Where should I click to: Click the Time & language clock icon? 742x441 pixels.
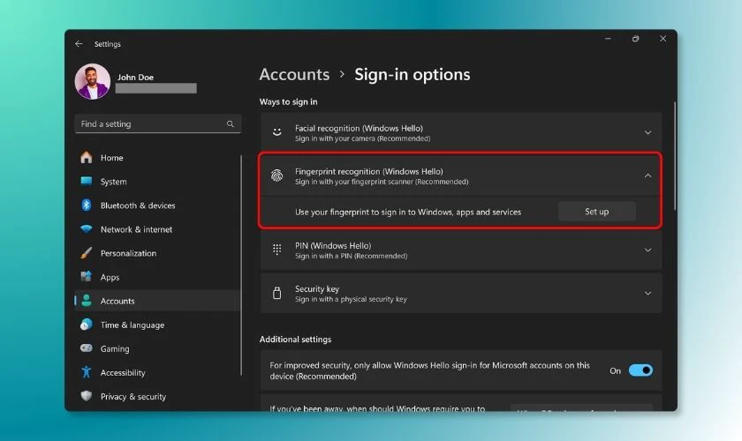[87, 325]
